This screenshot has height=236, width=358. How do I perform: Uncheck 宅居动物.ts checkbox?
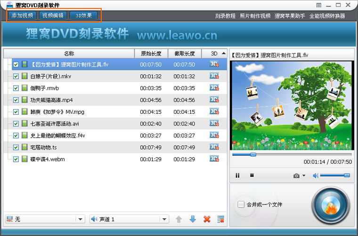pos(16,148)
